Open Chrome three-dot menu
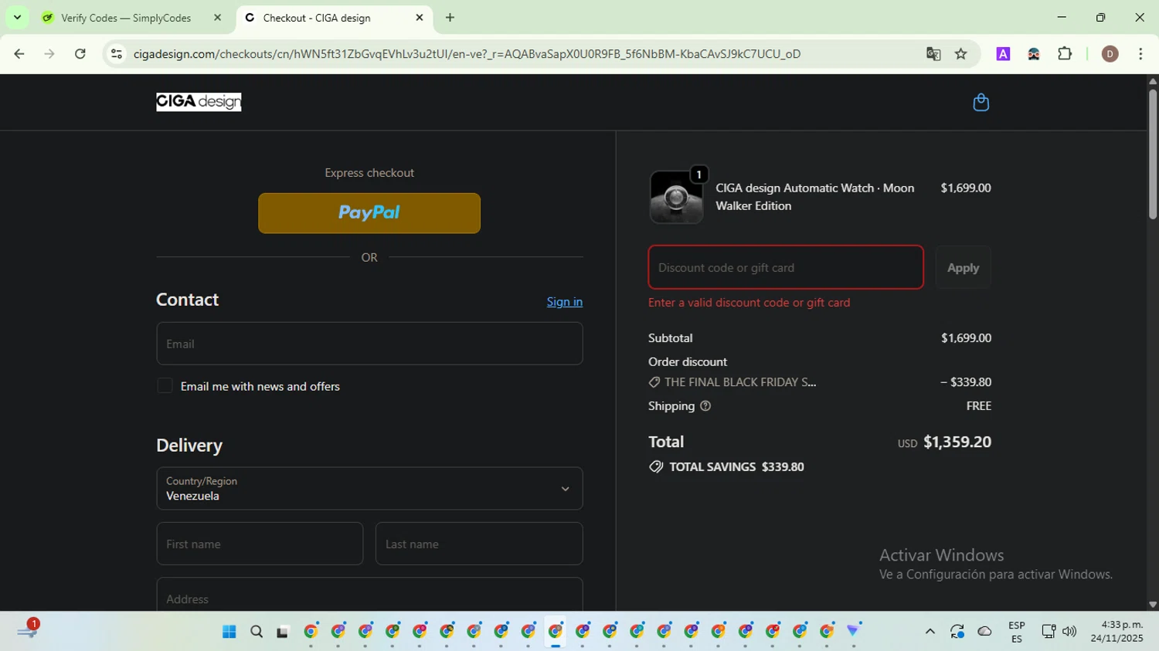The height and width of the screenshot is (651, 1159). 1140,54
